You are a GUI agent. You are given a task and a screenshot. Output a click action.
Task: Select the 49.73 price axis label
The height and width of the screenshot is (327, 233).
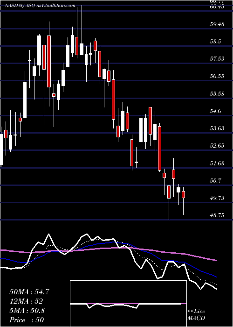[217, 198]
